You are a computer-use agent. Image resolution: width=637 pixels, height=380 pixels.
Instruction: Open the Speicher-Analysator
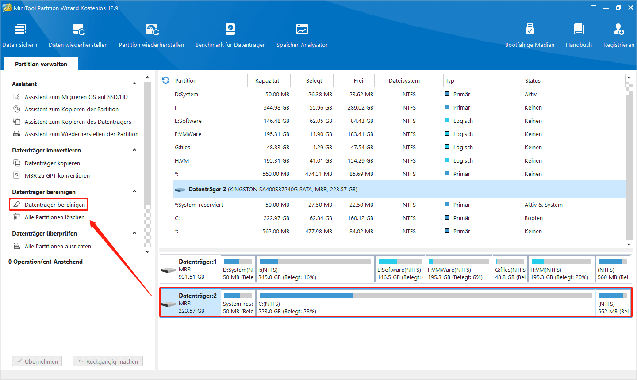[302, 35]
